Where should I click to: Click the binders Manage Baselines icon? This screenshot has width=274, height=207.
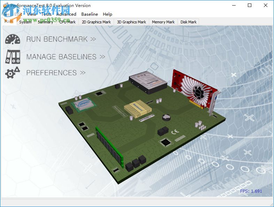[x=13, y=57]
